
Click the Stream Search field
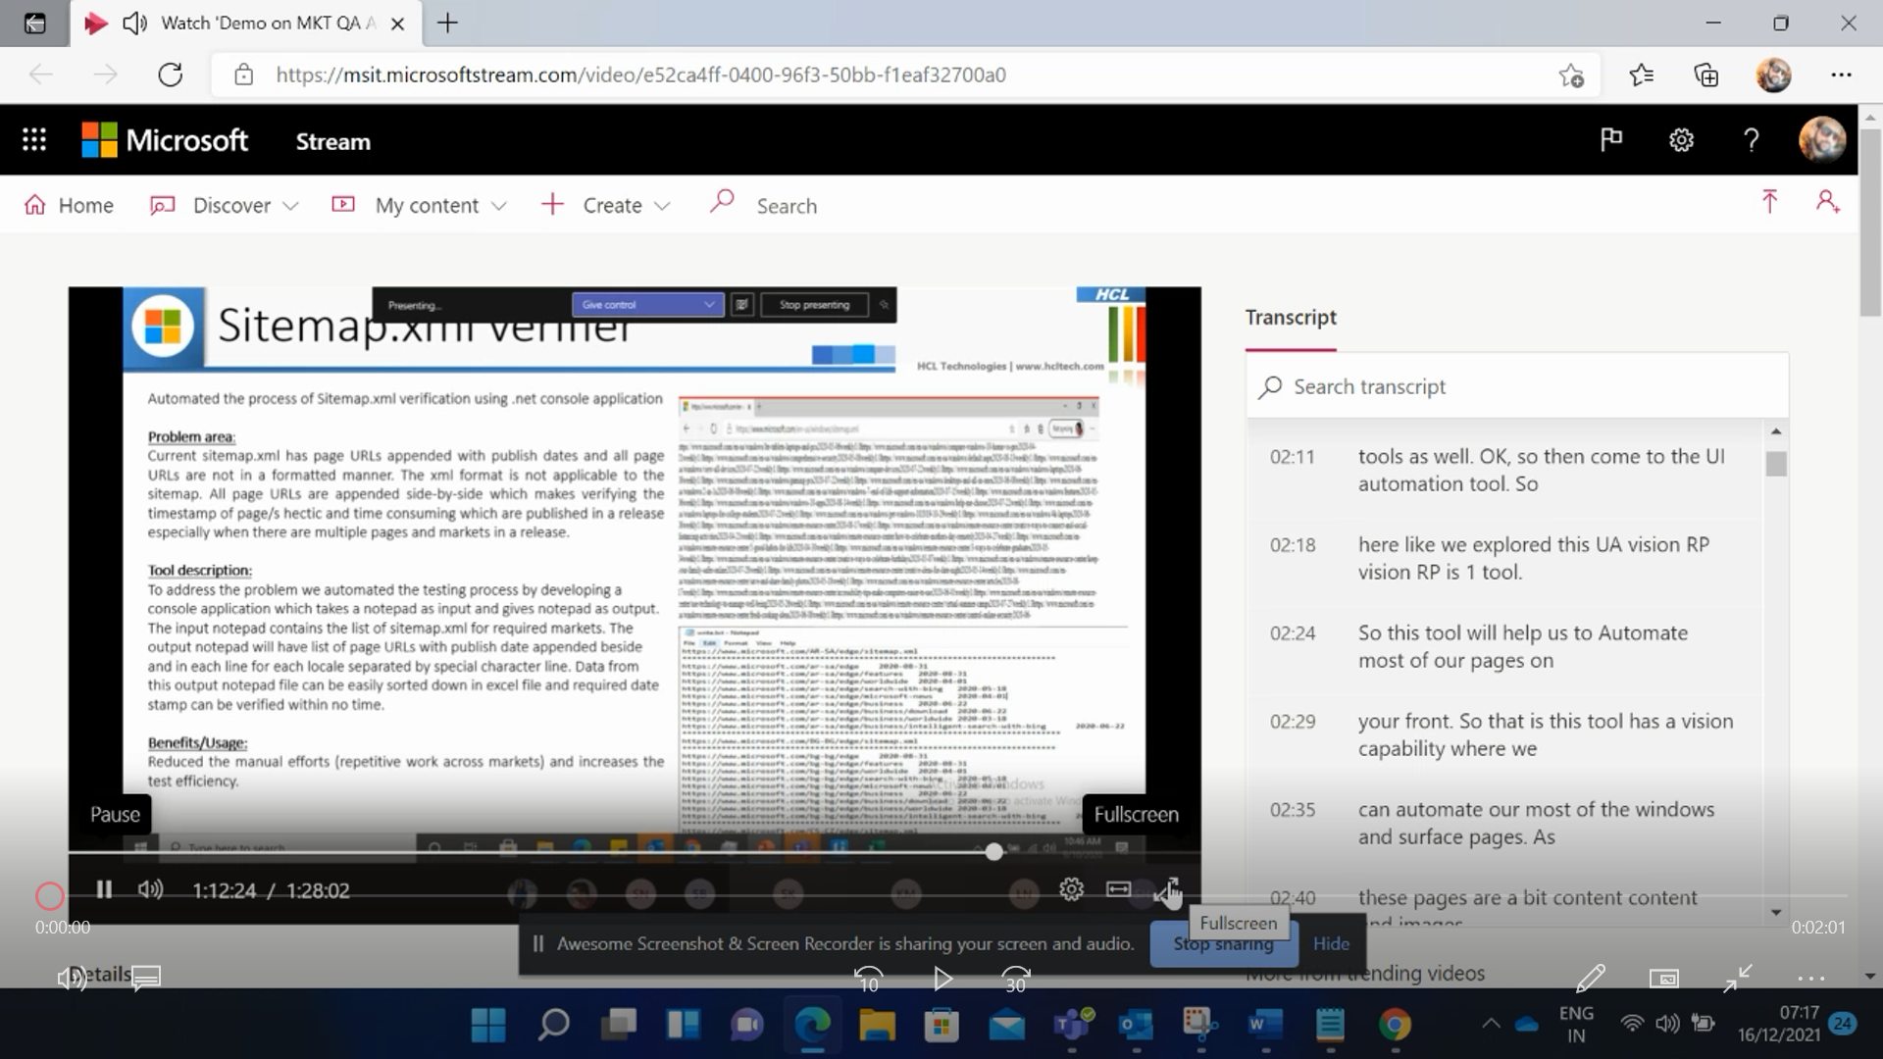tap(787, 206)
